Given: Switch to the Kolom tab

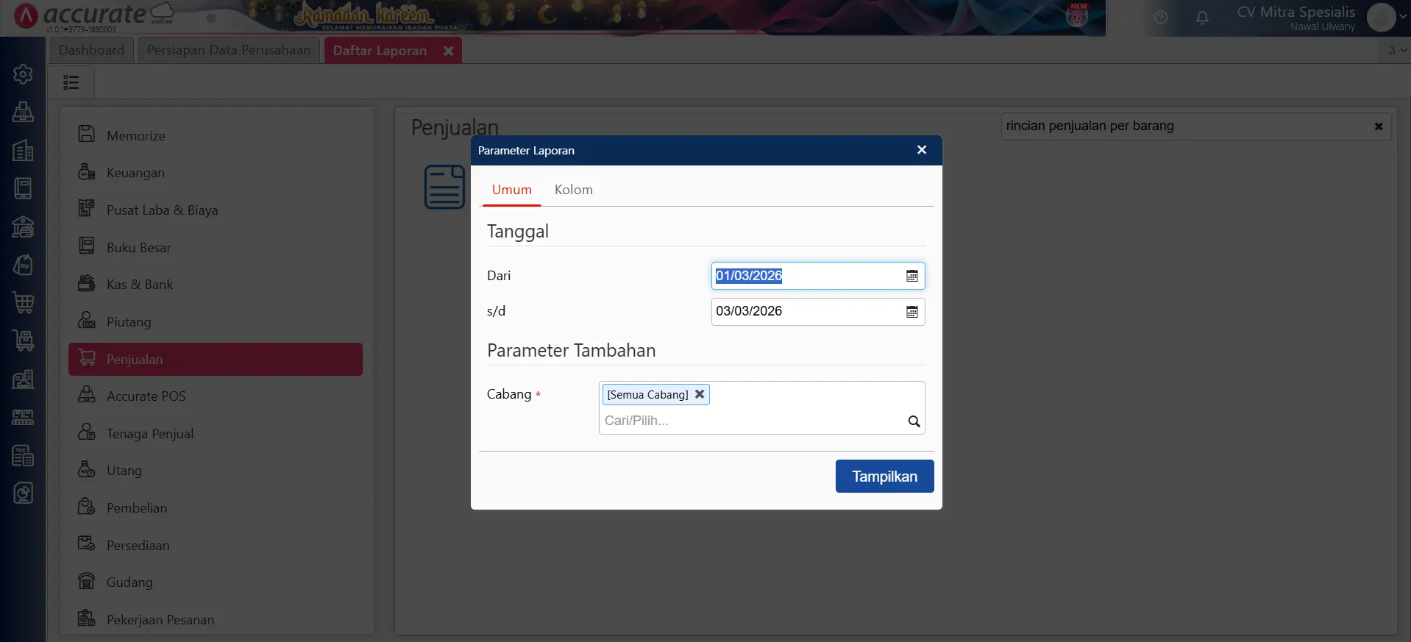Looking at the screenshot, I should click(x=574, y=190).
